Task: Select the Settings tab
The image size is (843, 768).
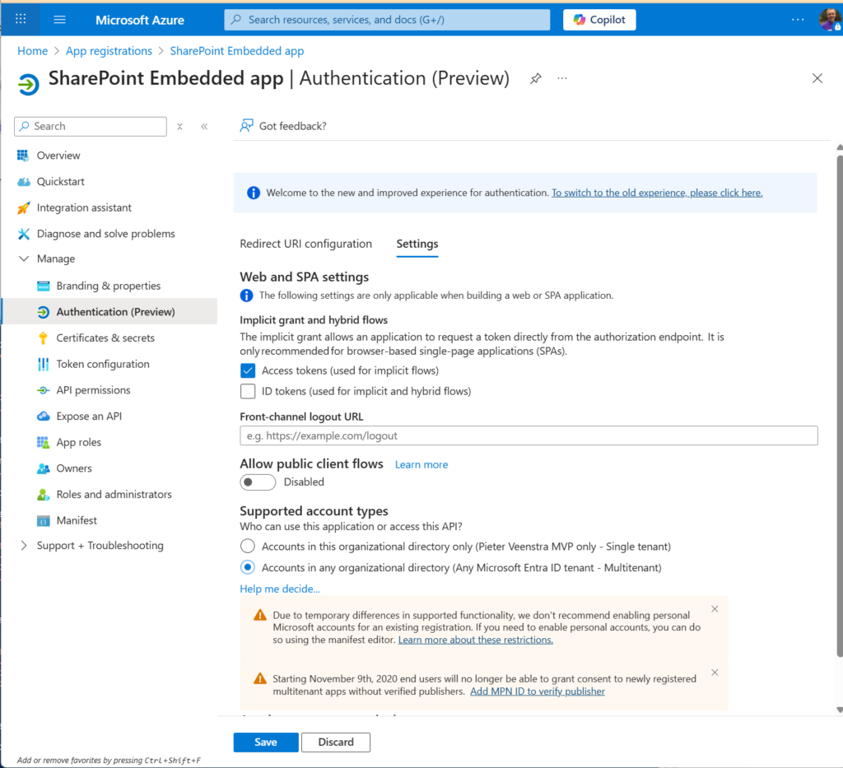Action: [417, 244]
